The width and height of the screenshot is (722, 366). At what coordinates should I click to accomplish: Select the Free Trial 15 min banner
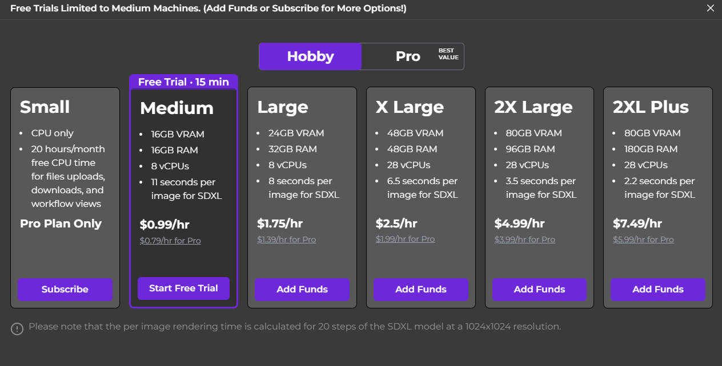(x=183, y=82)
